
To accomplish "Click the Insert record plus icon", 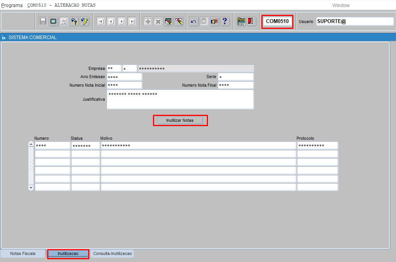I will (x=147, y=21).
